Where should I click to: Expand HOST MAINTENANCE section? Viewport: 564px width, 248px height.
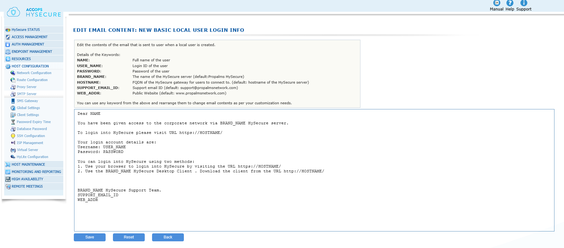click(34, 164)
